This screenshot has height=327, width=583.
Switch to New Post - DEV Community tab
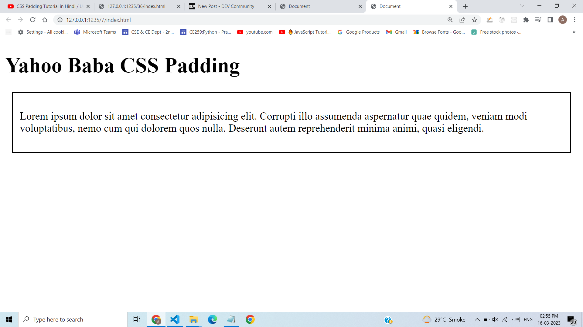[226, 6]
